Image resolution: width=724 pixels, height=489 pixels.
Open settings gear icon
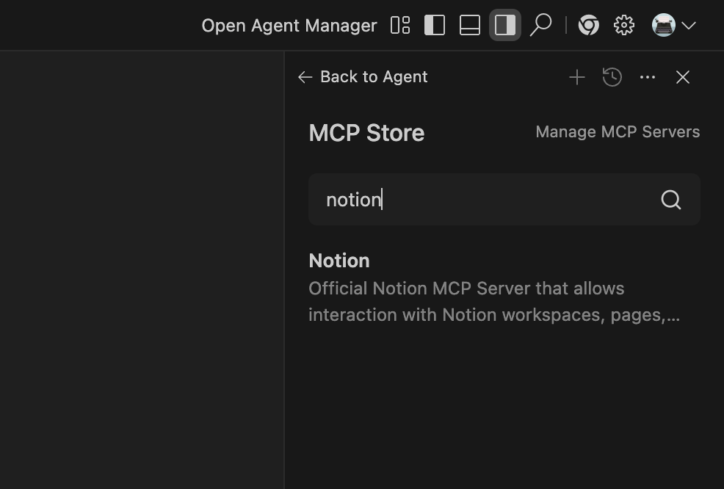(x=624, y=26)
